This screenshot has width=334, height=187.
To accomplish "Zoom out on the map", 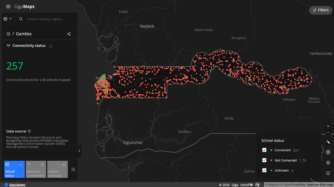I will tap(328, 133).
